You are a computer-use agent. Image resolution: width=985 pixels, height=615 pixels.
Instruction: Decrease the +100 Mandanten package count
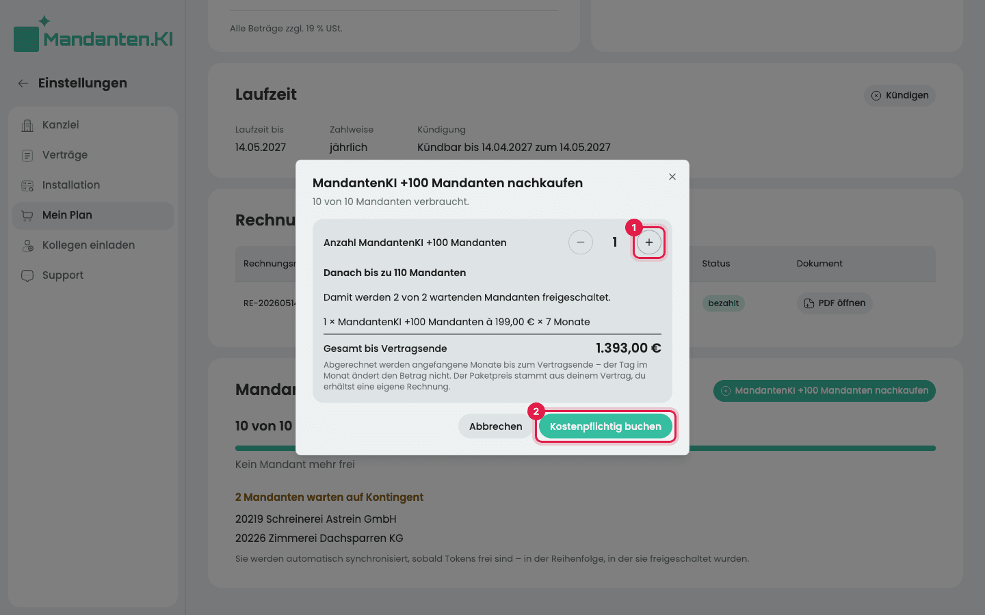pyautogui.click(x=581, y=243)
